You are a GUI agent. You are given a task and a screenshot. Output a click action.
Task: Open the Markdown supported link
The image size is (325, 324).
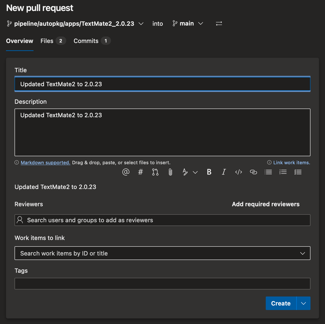coord(45,162)
